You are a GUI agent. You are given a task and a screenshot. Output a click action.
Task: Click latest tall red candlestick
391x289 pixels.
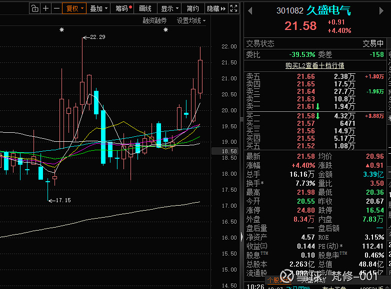pyautogui.click(x=200, y=76)
